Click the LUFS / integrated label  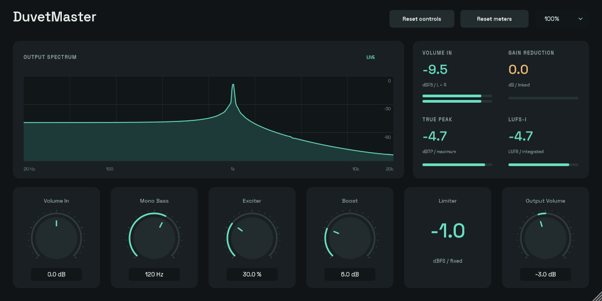[526, 152]
